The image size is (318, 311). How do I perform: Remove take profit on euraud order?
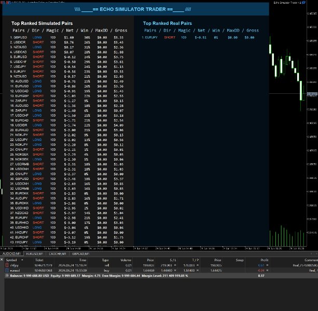coord(198,271)
